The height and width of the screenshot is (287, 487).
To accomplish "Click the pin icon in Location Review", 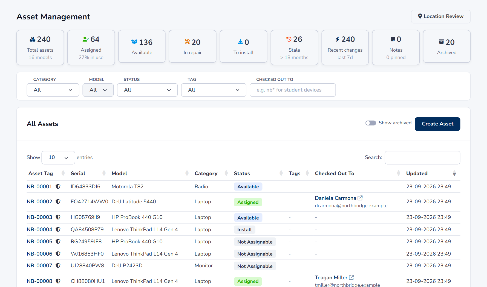I will [x=420, y=16].
